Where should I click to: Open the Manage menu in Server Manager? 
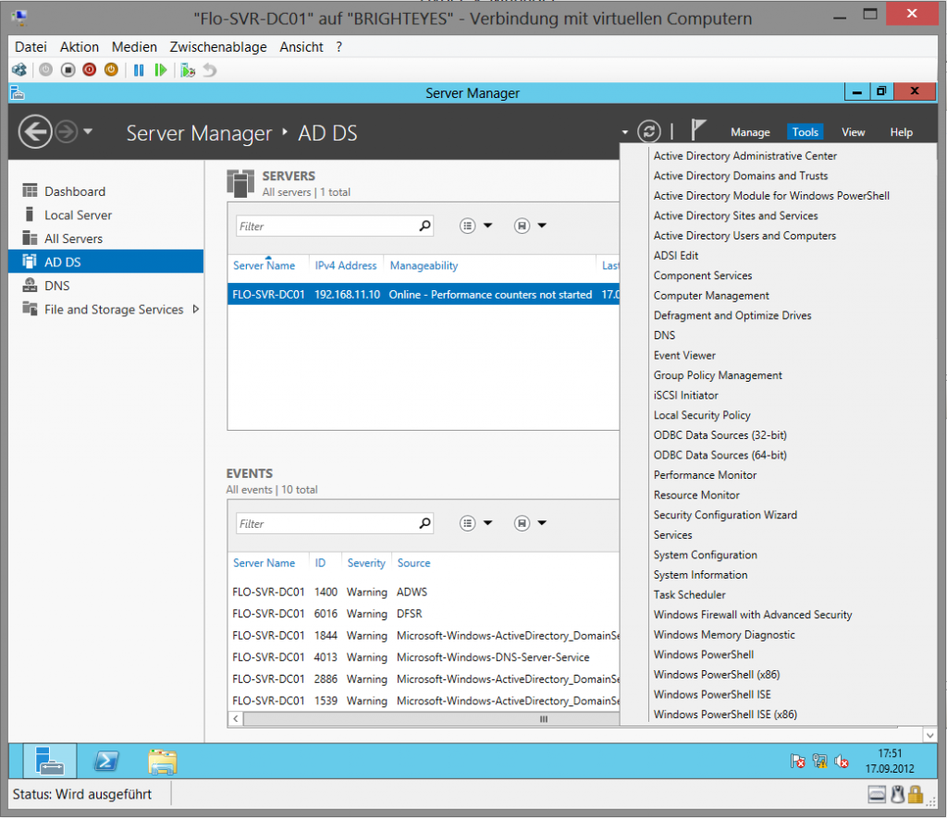(x=750, y=131)
